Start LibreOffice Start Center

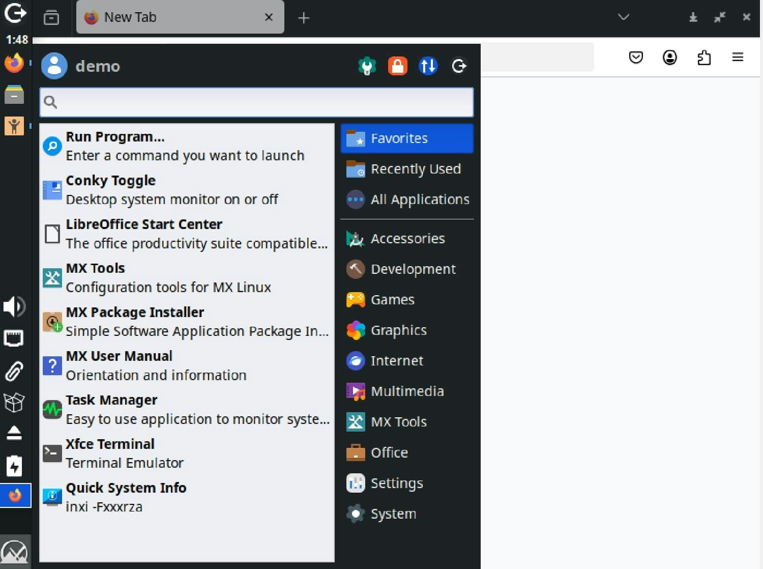187,234
